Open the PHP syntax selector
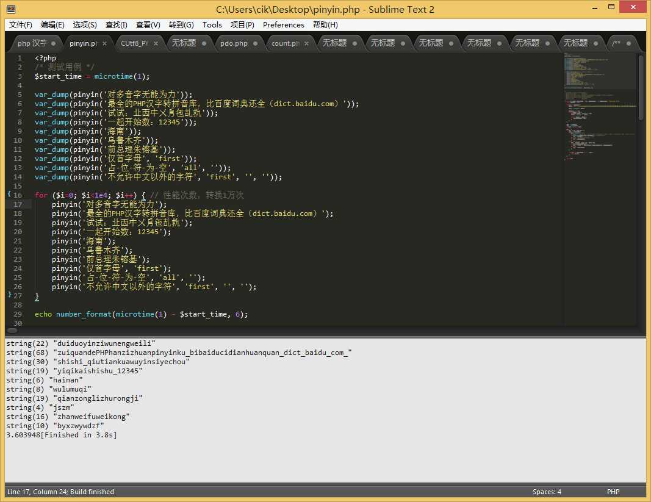The image size is (651, 502). pos(613,492)
